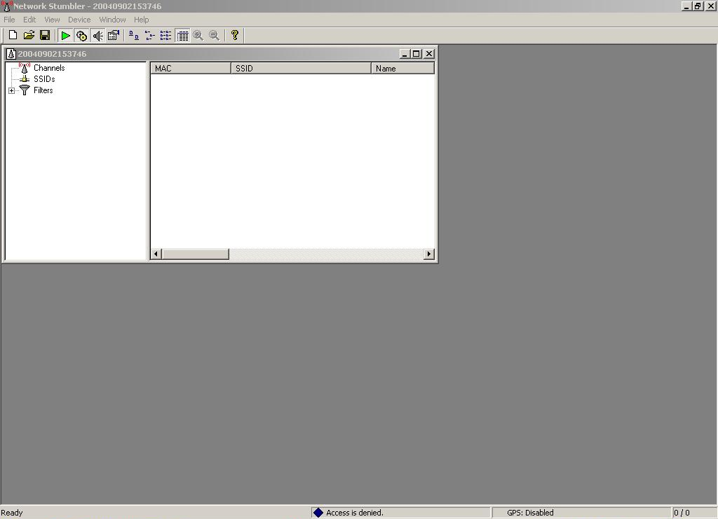This screenshot has height=519, width=718.
Task: Click the horizontal scrollbar right arrow
Action: tap(428, 254)
